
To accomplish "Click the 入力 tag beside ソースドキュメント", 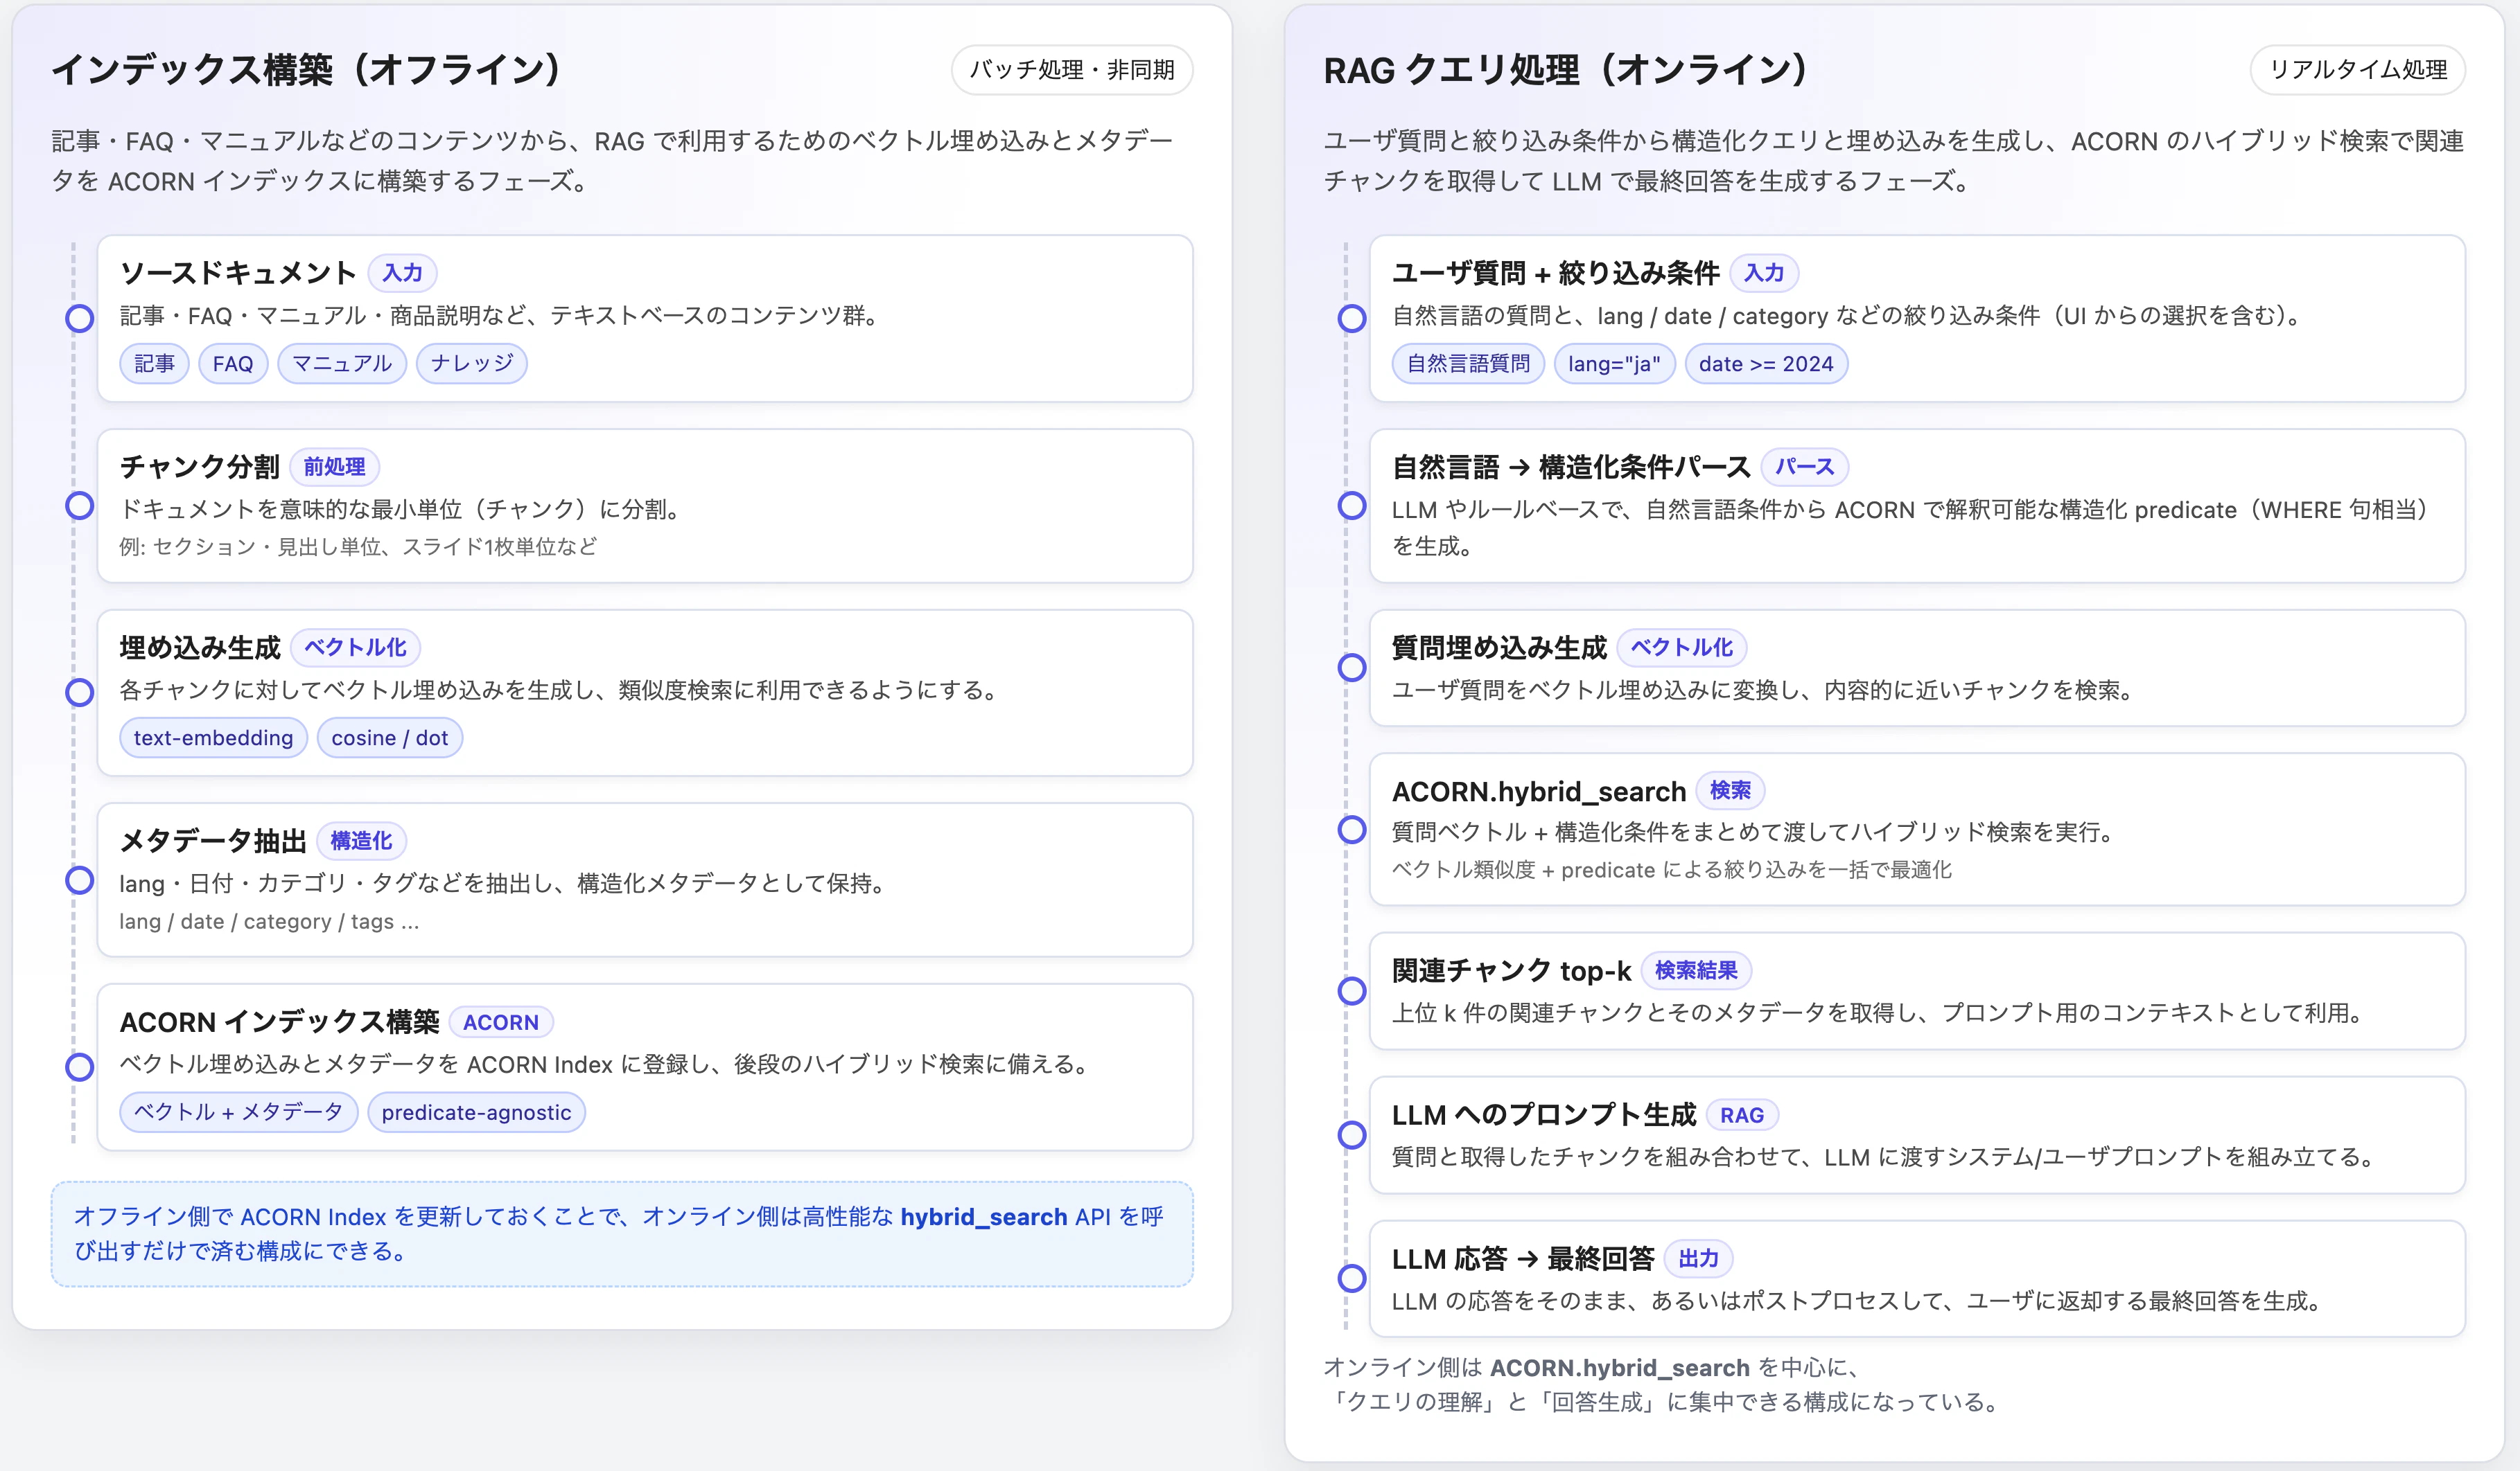I will coord(402,273).
